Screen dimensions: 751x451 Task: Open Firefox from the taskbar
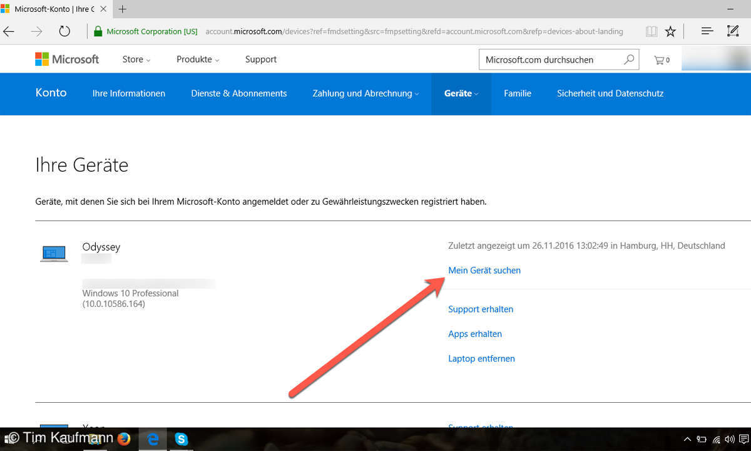(x=124, y=438)
